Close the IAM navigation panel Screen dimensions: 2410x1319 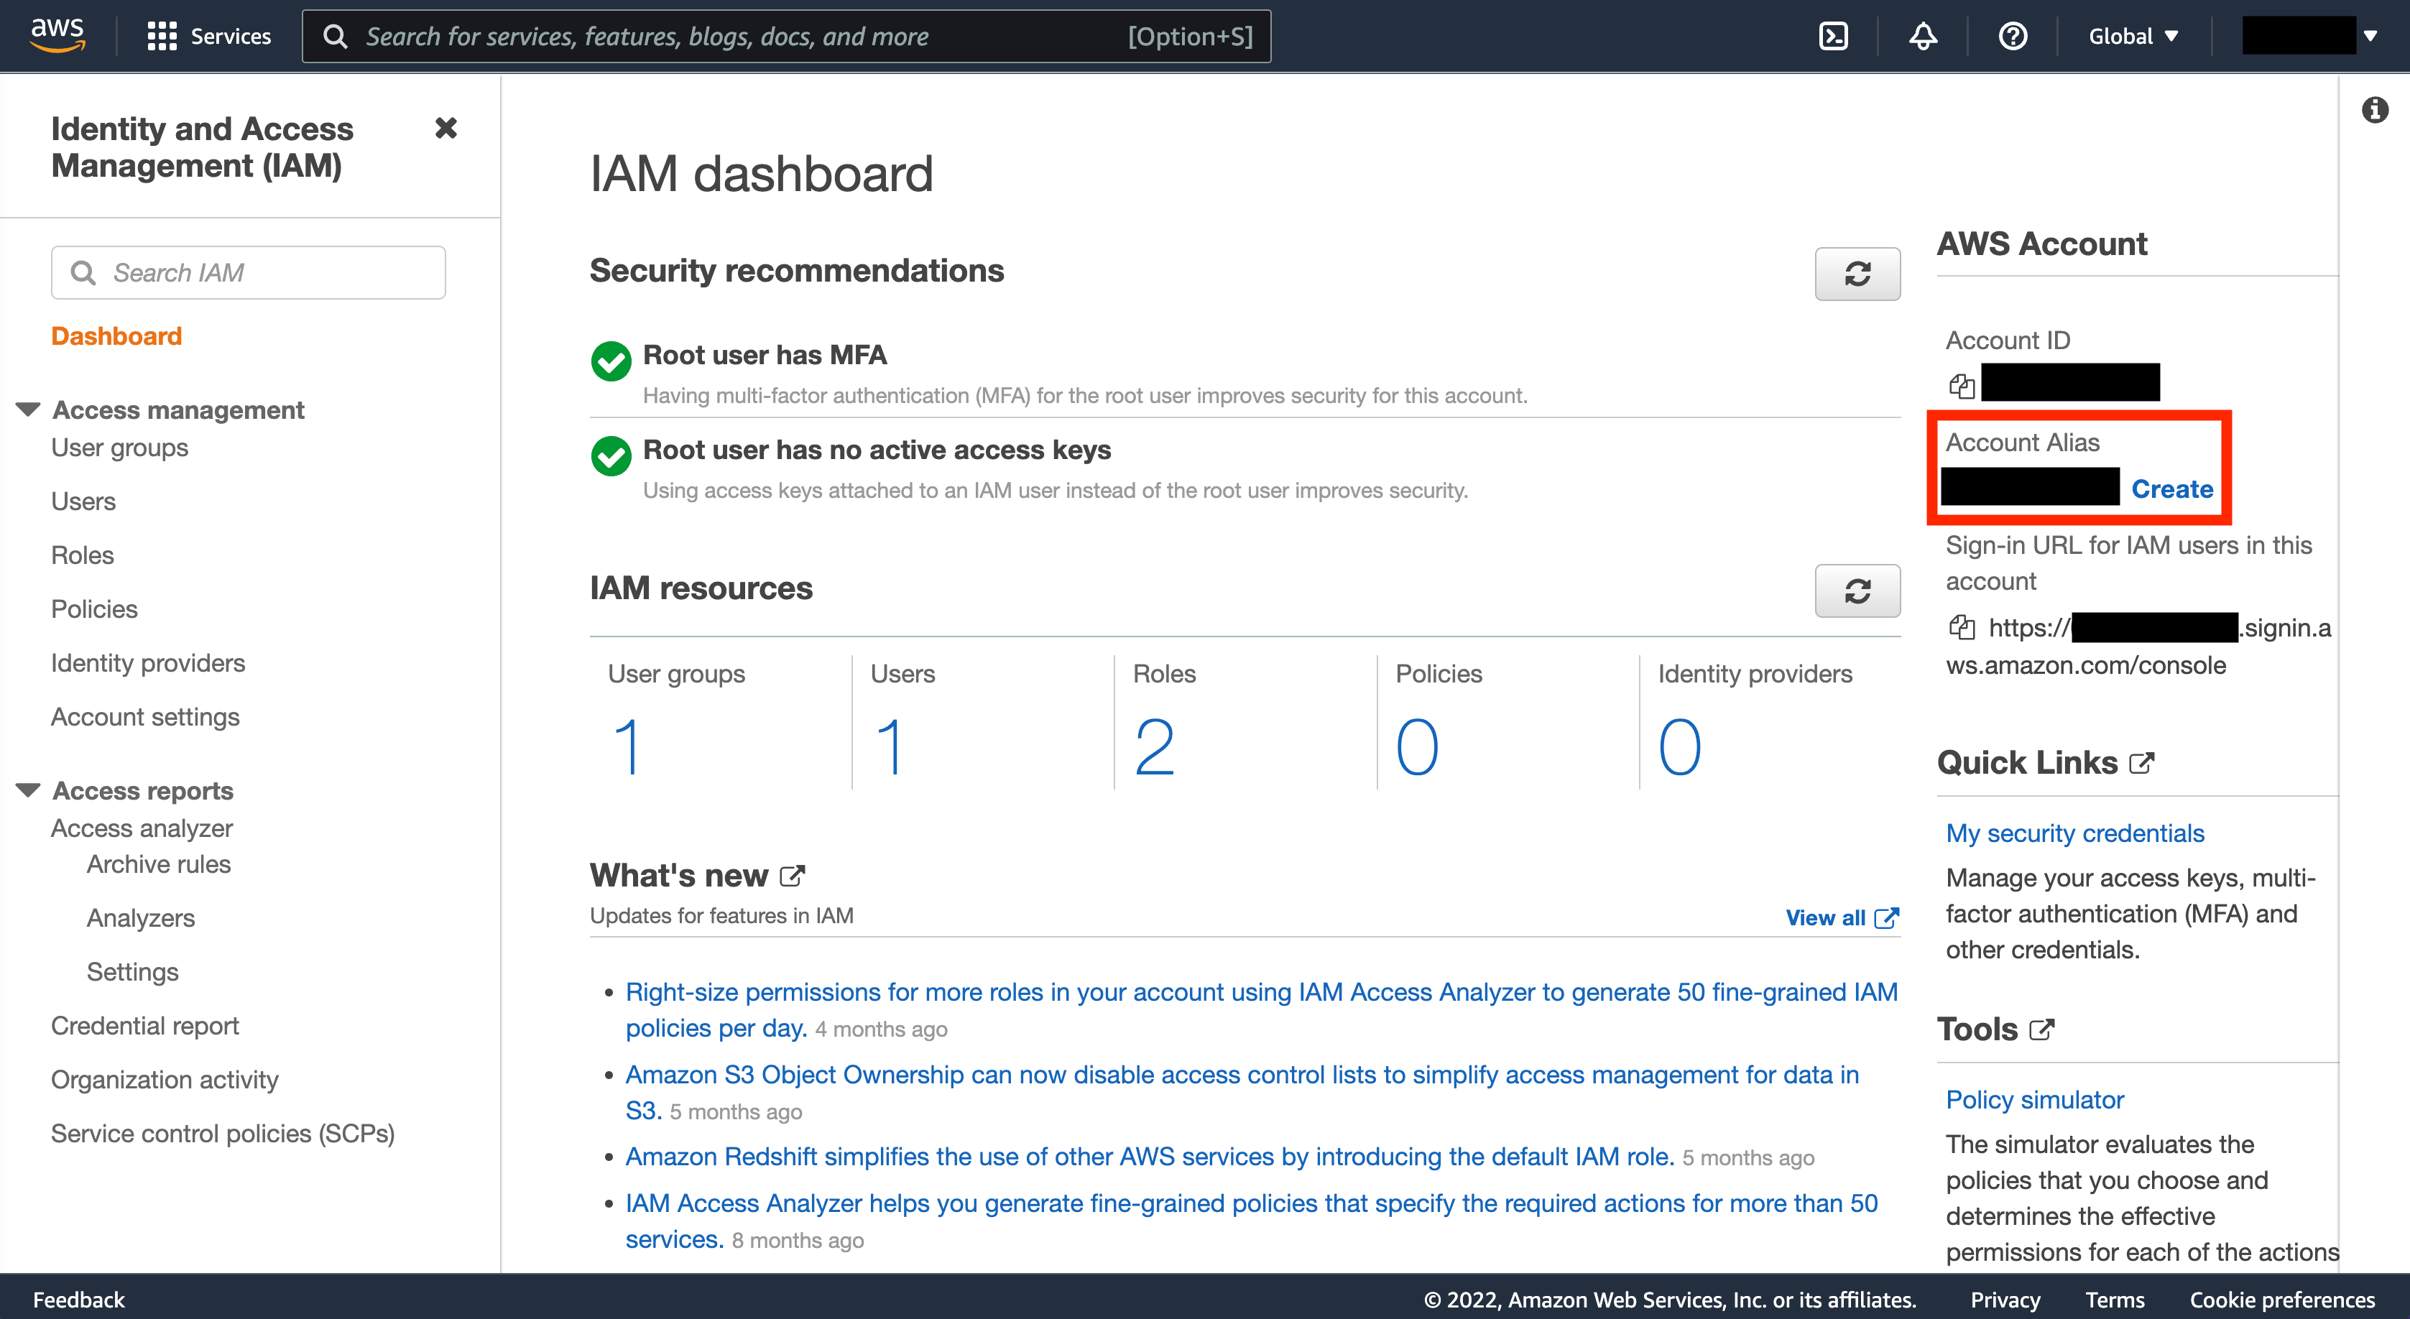point(446,128)
